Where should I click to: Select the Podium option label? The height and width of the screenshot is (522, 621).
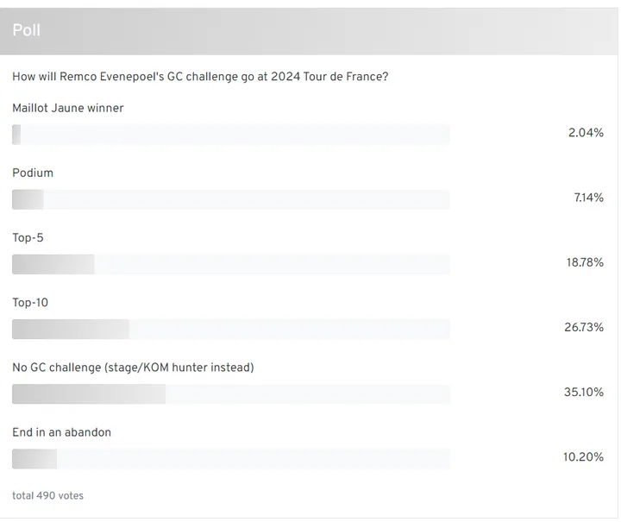[x=33, y=173]
